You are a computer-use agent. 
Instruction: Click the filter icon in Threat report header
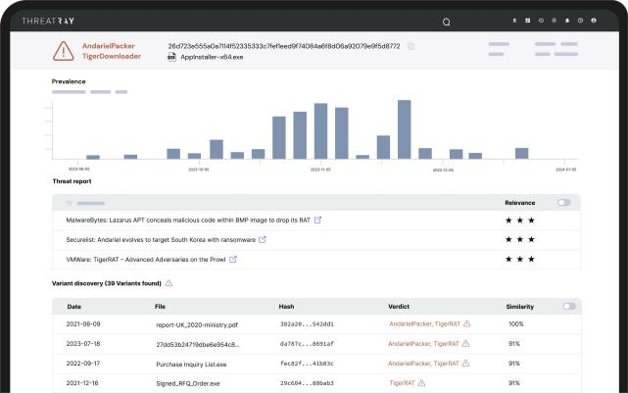point(70,203)
